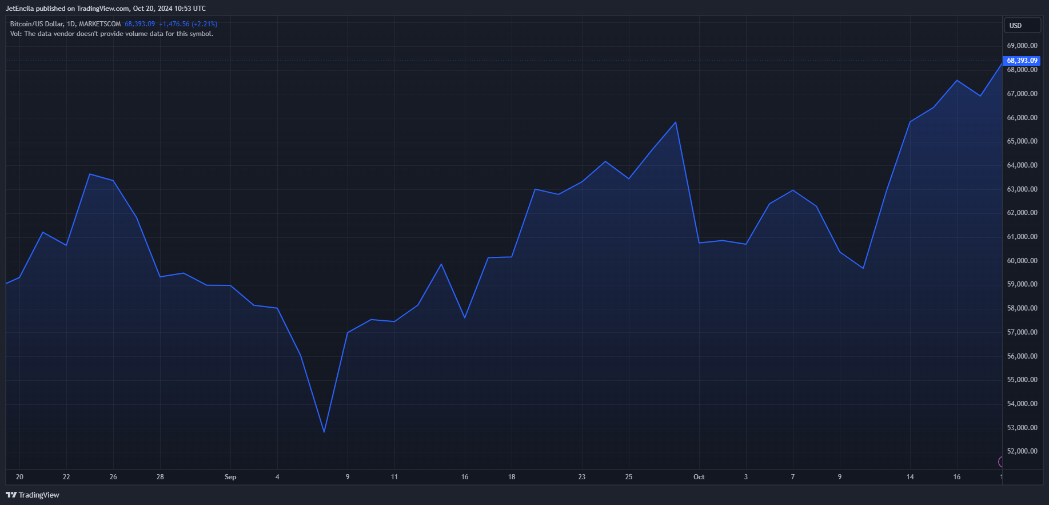Open the USD currency selector
Screen dimensions: 1049x505
(1023, 25)
